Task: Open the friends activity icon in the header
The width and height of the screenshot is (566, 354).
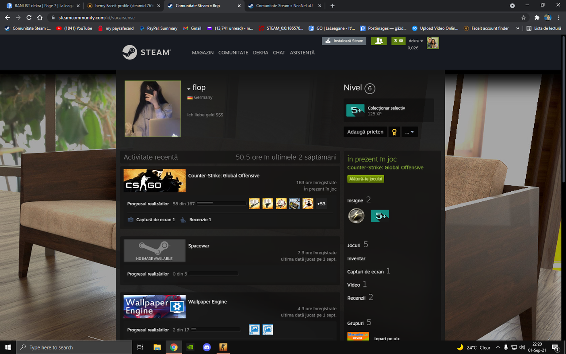Action: point(378,41)
